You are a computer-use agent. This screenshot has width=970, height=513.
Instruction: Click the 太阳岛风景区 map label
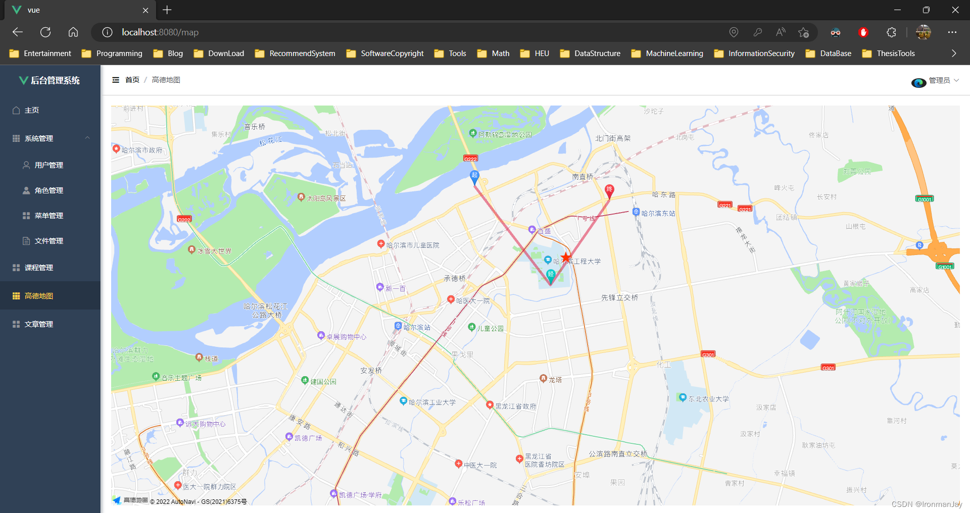(326, 198)
